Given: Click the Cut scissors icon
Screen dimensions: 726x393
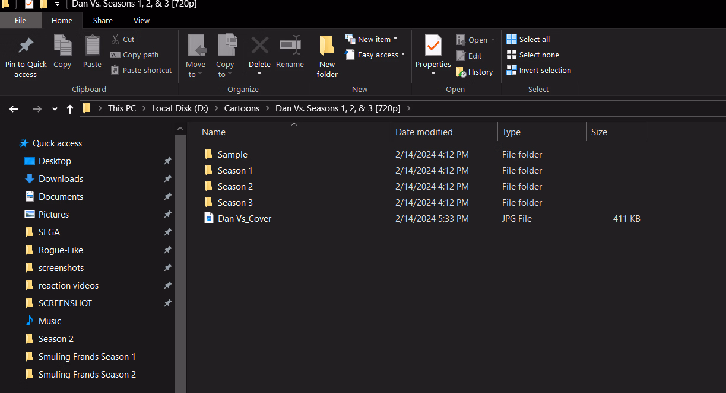Looking at the screenshot, I should (x=116, y=40).
